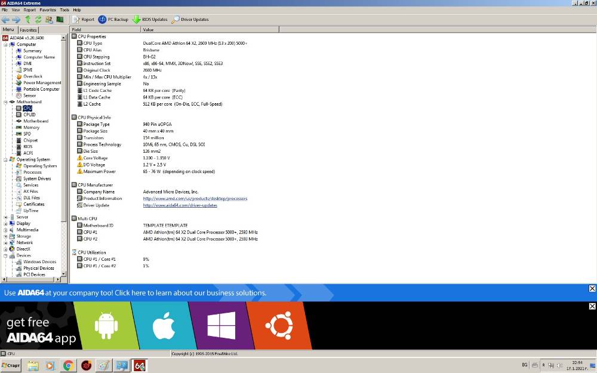Follow the aida64 driver-updates link
This screenshot has width=597, height=373.
coord(180,205)
